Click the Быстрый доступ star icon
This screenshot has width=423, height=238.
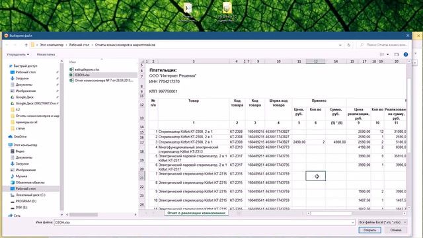pos(11,66)
